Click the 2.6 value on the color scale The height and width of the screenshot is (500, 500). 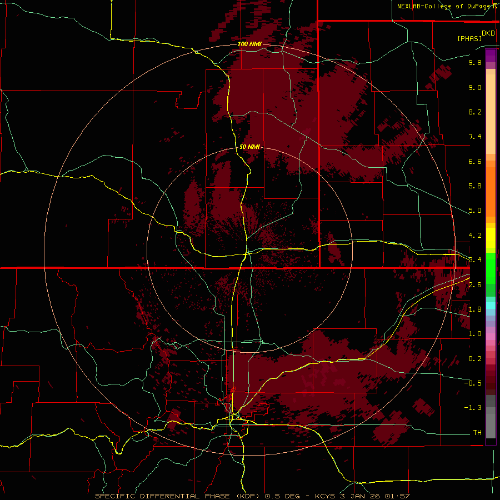(475, 285)
